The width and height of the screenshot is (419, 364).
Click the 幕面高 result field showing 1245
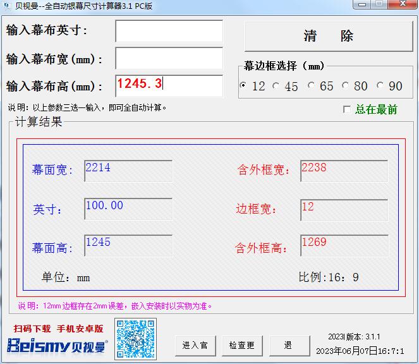click(x=128, y=246)
